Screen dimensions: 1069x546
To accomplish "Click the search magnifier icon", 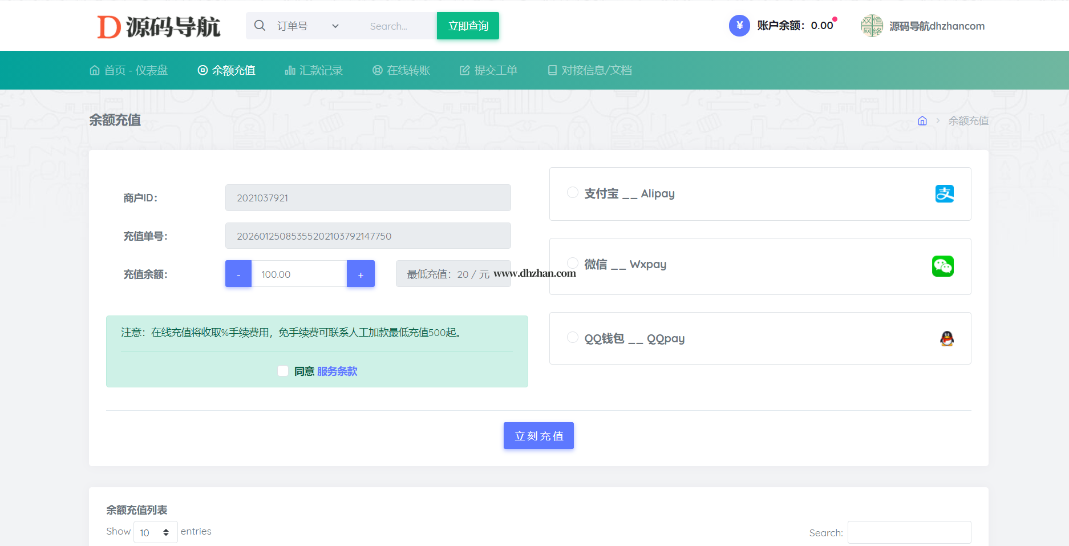I will click(x=260, y=26).
